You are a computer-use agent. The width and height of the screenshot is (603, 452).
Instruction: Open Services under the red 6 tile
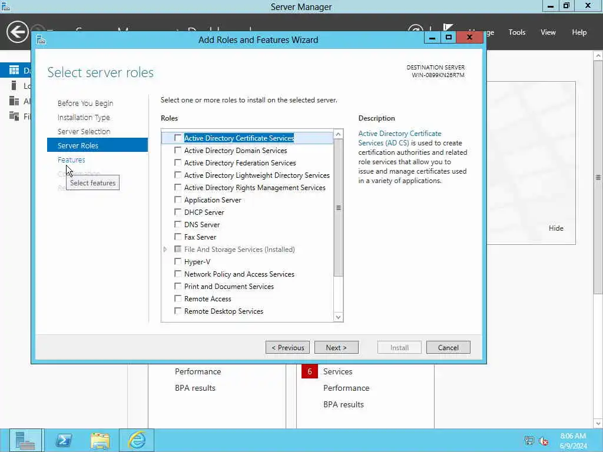tap(337, 372)
